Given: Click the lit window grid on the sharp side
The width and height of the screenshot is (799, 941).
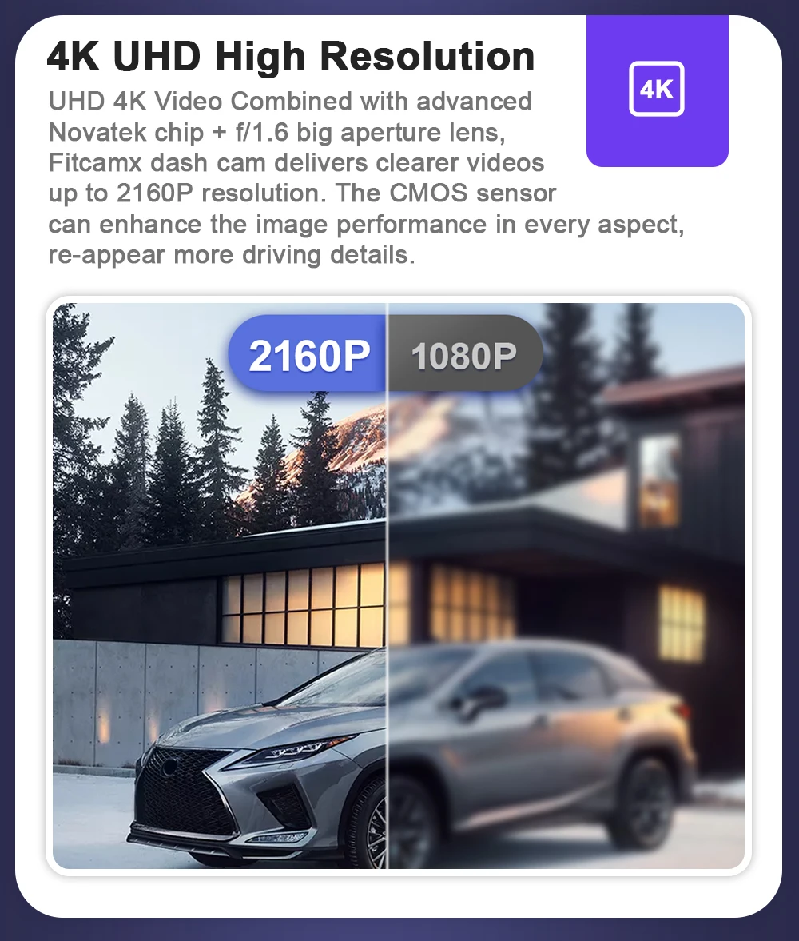Looking at the screenshot, I should click(x=304, y=606).
